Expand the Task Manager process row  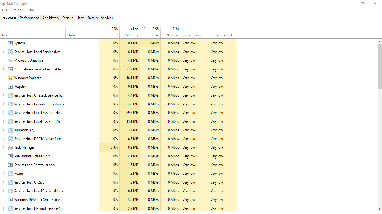(3, 147)
